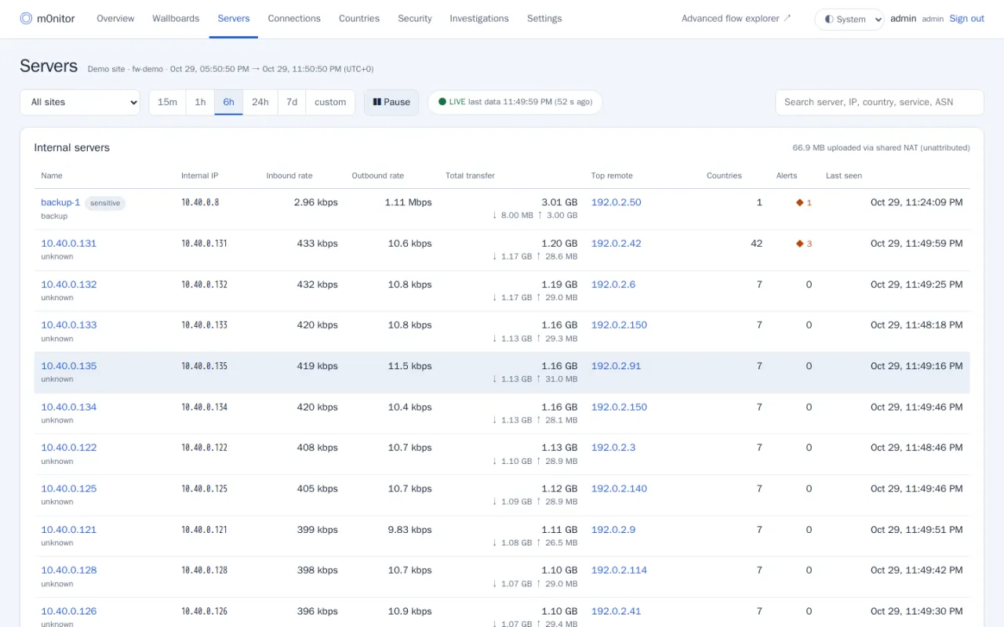Click the Servers nav tab
Image resolution: width=1004 pixels, height=627 pixels.
tap(234, 19)
